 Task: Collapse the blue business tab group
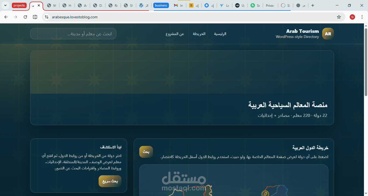pos(161,5)
